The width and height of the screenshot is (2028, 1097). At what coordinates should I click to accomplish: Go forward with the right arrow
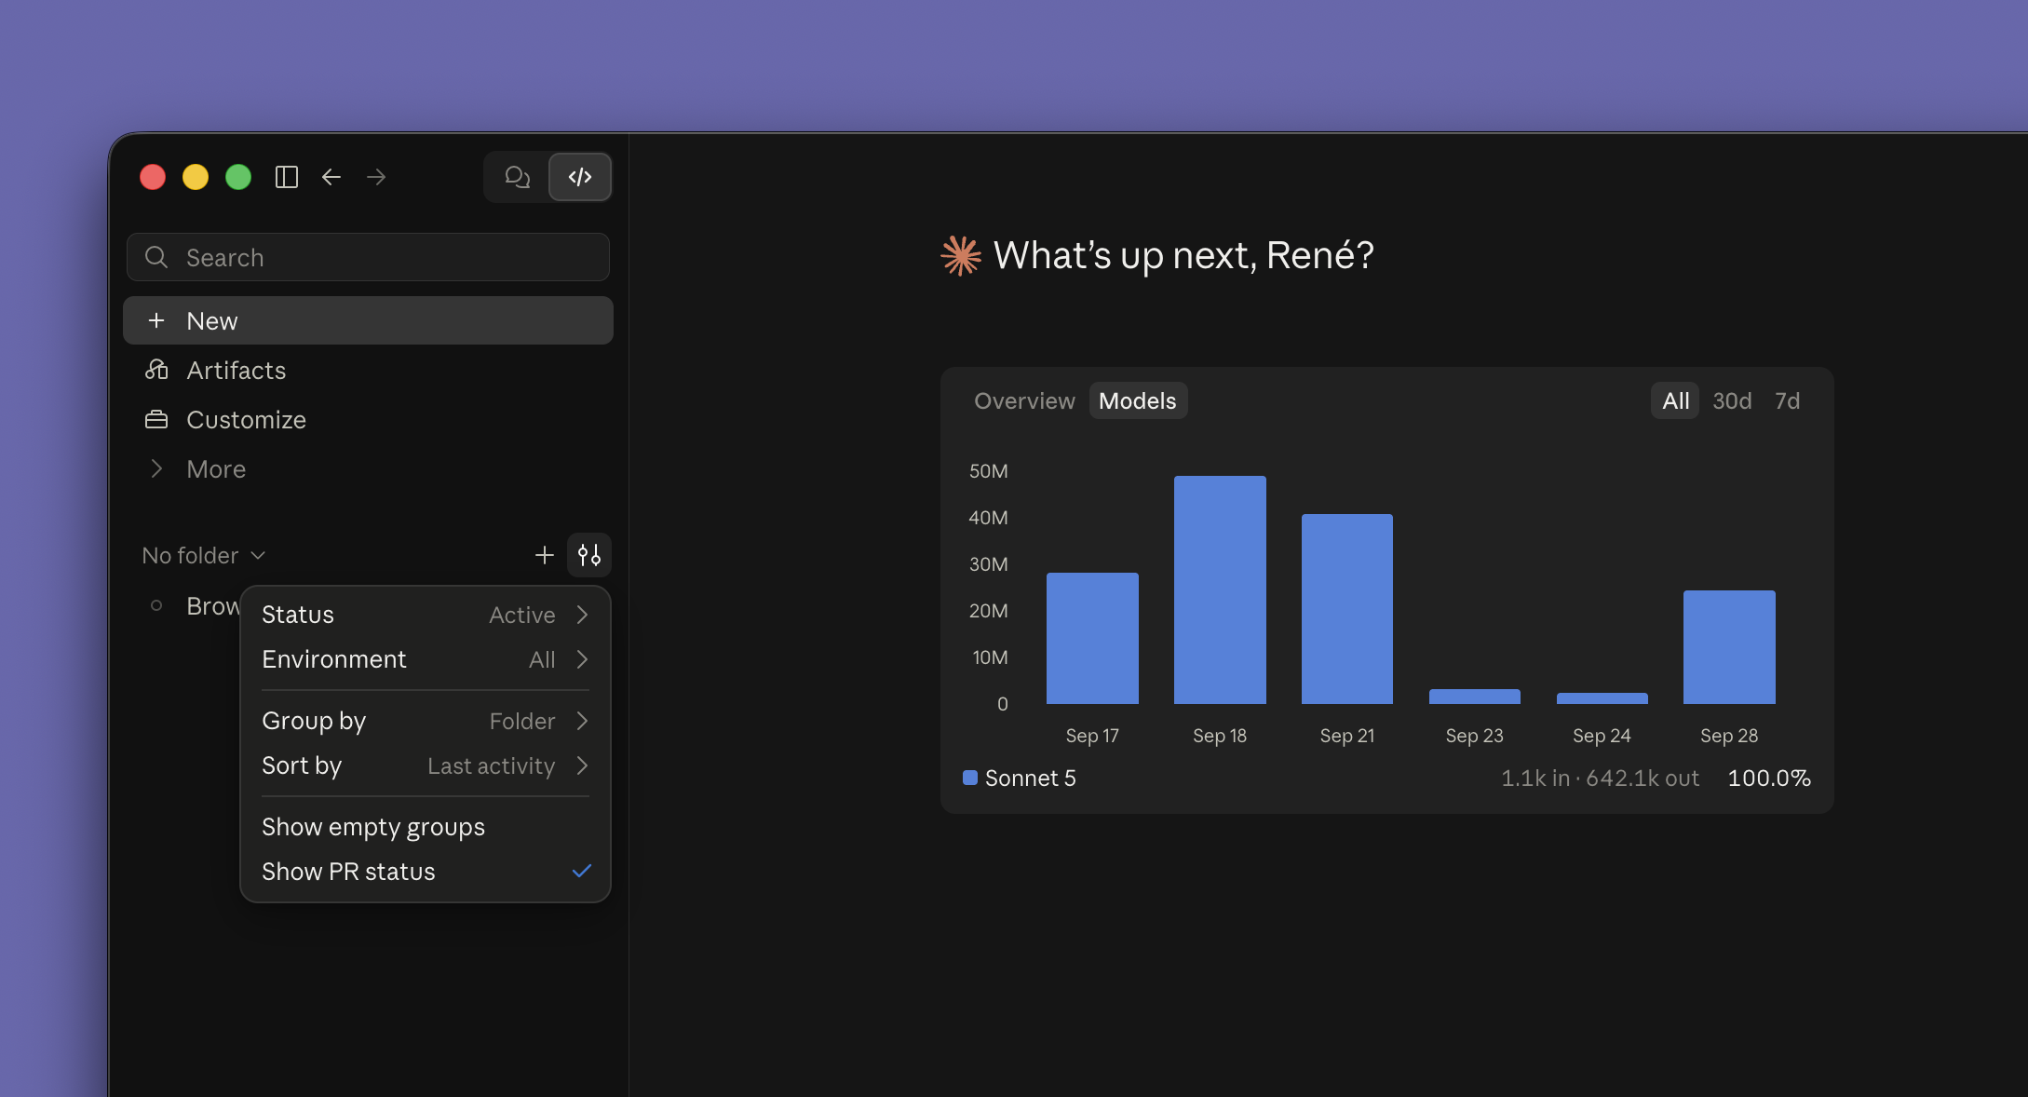pyautogui.click(x=376, y=177)
